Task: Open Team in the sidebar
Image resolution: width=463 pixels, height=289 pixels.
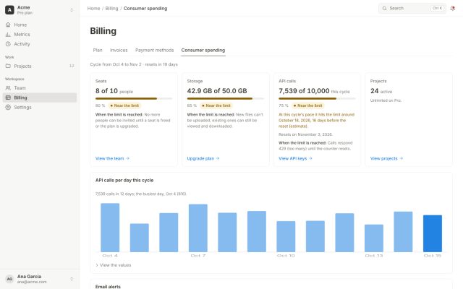Action: click(40, 88)
